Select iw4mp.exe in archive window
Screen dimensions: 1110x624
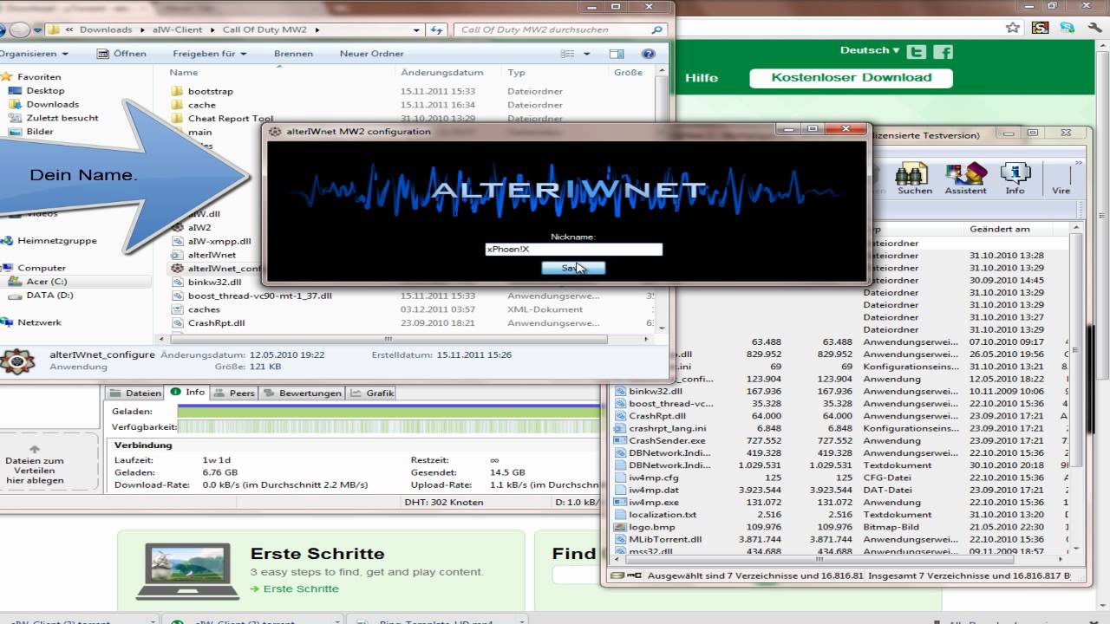[654, 502]
